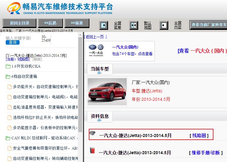Click the 30-25409 counter text
This screenshot has height=162, width=227.
pyautogui.click(x=46, y=39)
